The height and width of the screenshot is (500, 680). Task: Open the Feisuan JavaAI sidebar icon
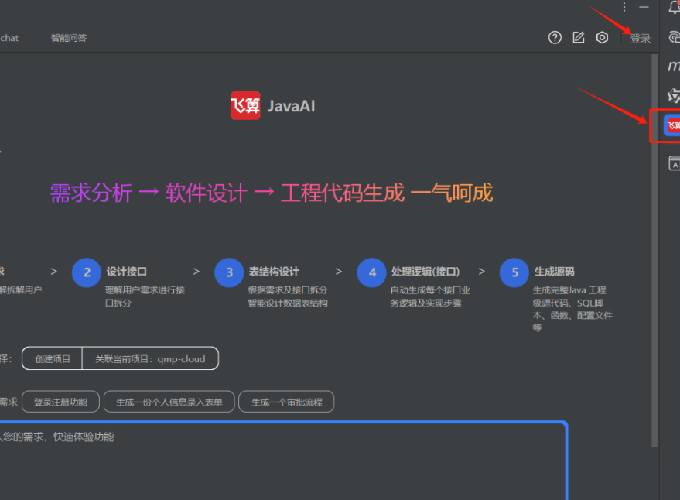click(x=672, y=126)
